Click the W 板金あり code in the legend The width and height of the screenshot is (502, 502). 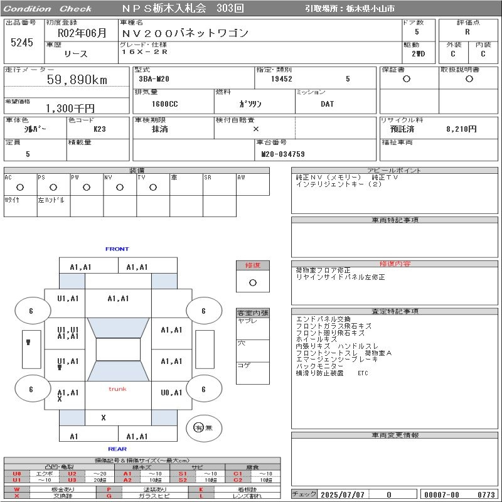[x=17, y=489]
